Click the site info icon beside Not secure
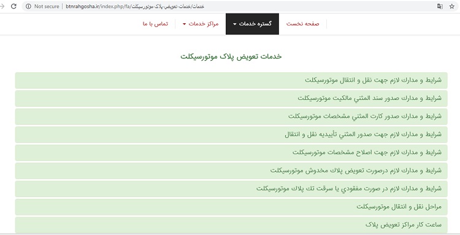 pyautogui.click(x=28, y=6)
